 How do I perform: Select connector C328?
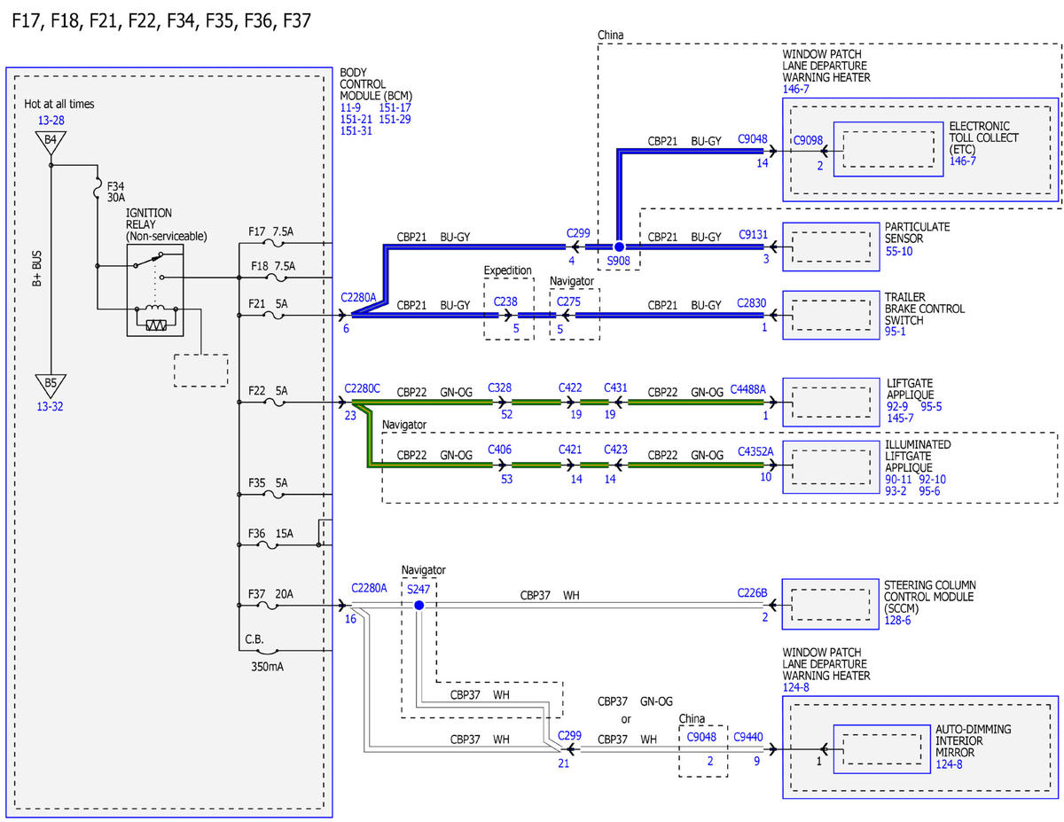coord(500,388)
